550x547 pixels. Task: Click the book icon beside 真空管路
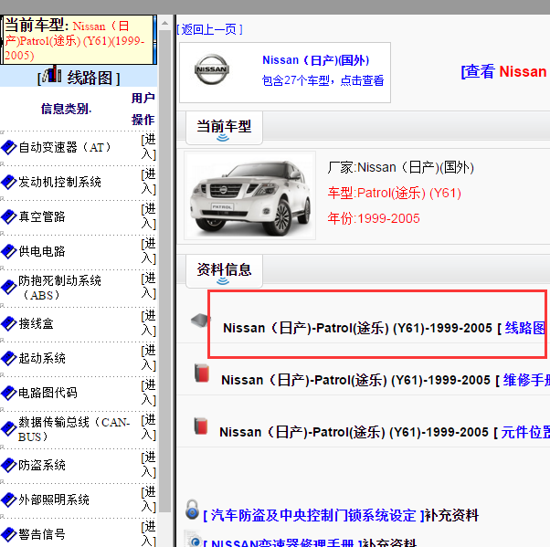[9, 216]
